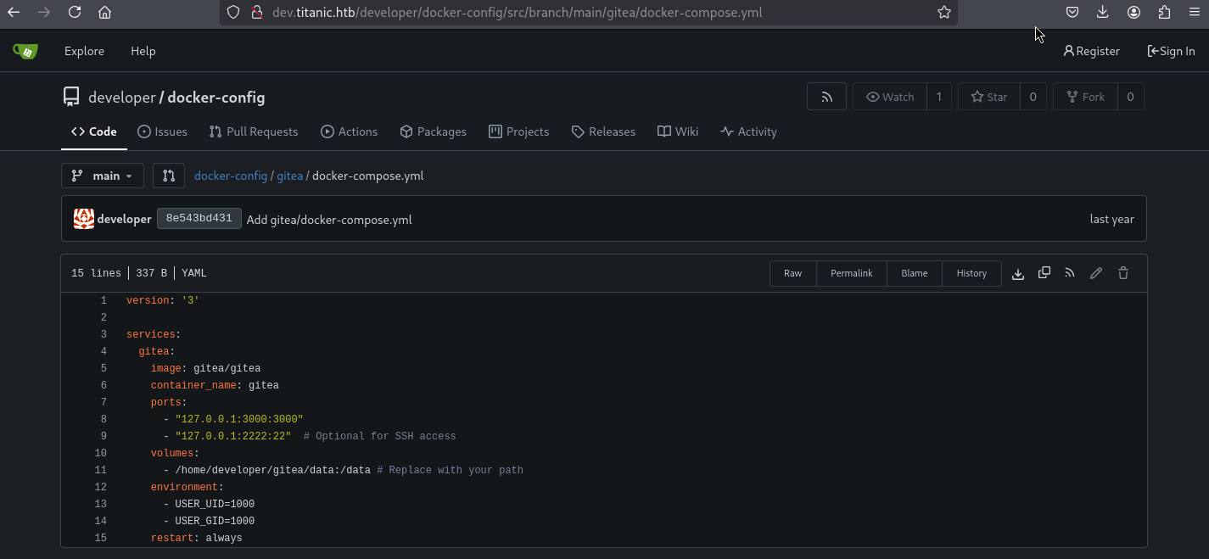1209x559 pixels.
Task: Copy file content with copy icon
Action: click(1044, 273)
